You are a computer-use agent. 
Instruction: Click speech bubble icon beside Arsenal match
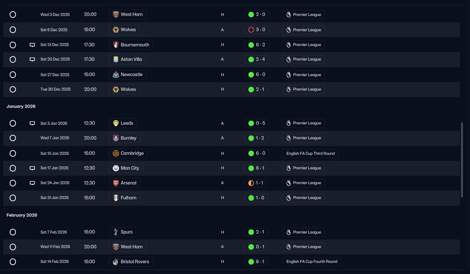[x=32, y=183]
